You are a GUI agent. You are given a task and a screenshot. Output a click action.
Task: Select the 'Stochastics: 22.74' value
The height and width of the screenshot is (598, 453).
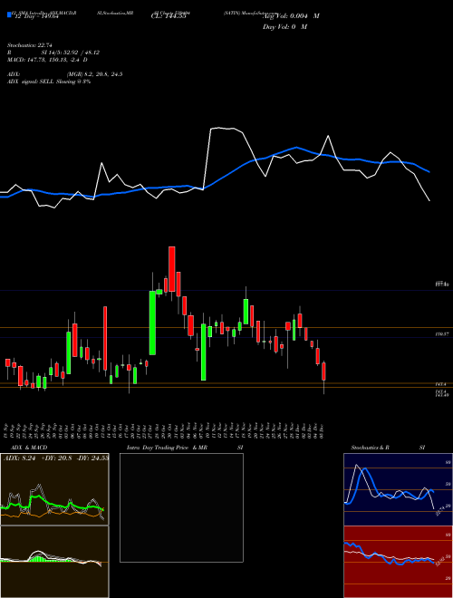click(29, 45)
